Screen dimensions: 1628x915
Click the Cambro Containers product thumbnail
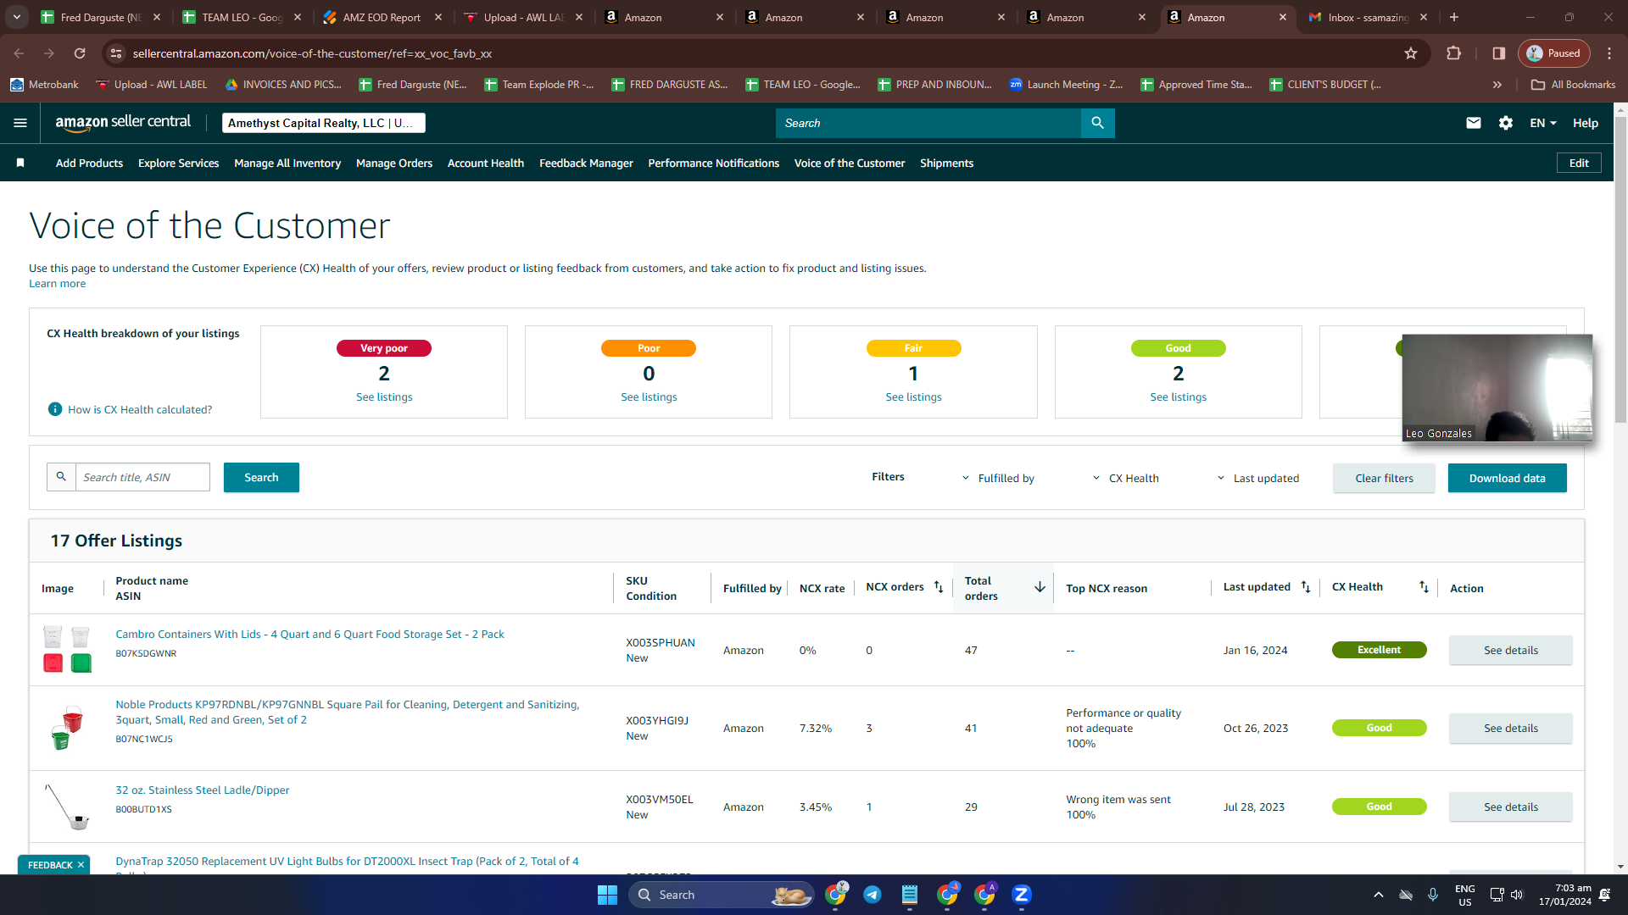click(67, 649)
